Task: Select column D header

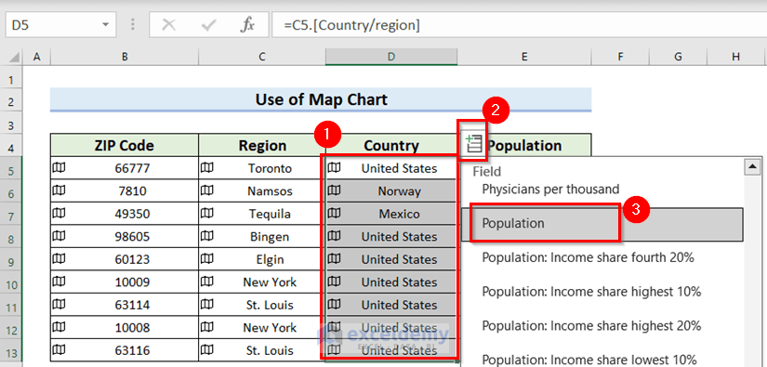Action: pyautogui.click(x=391, y=58)
